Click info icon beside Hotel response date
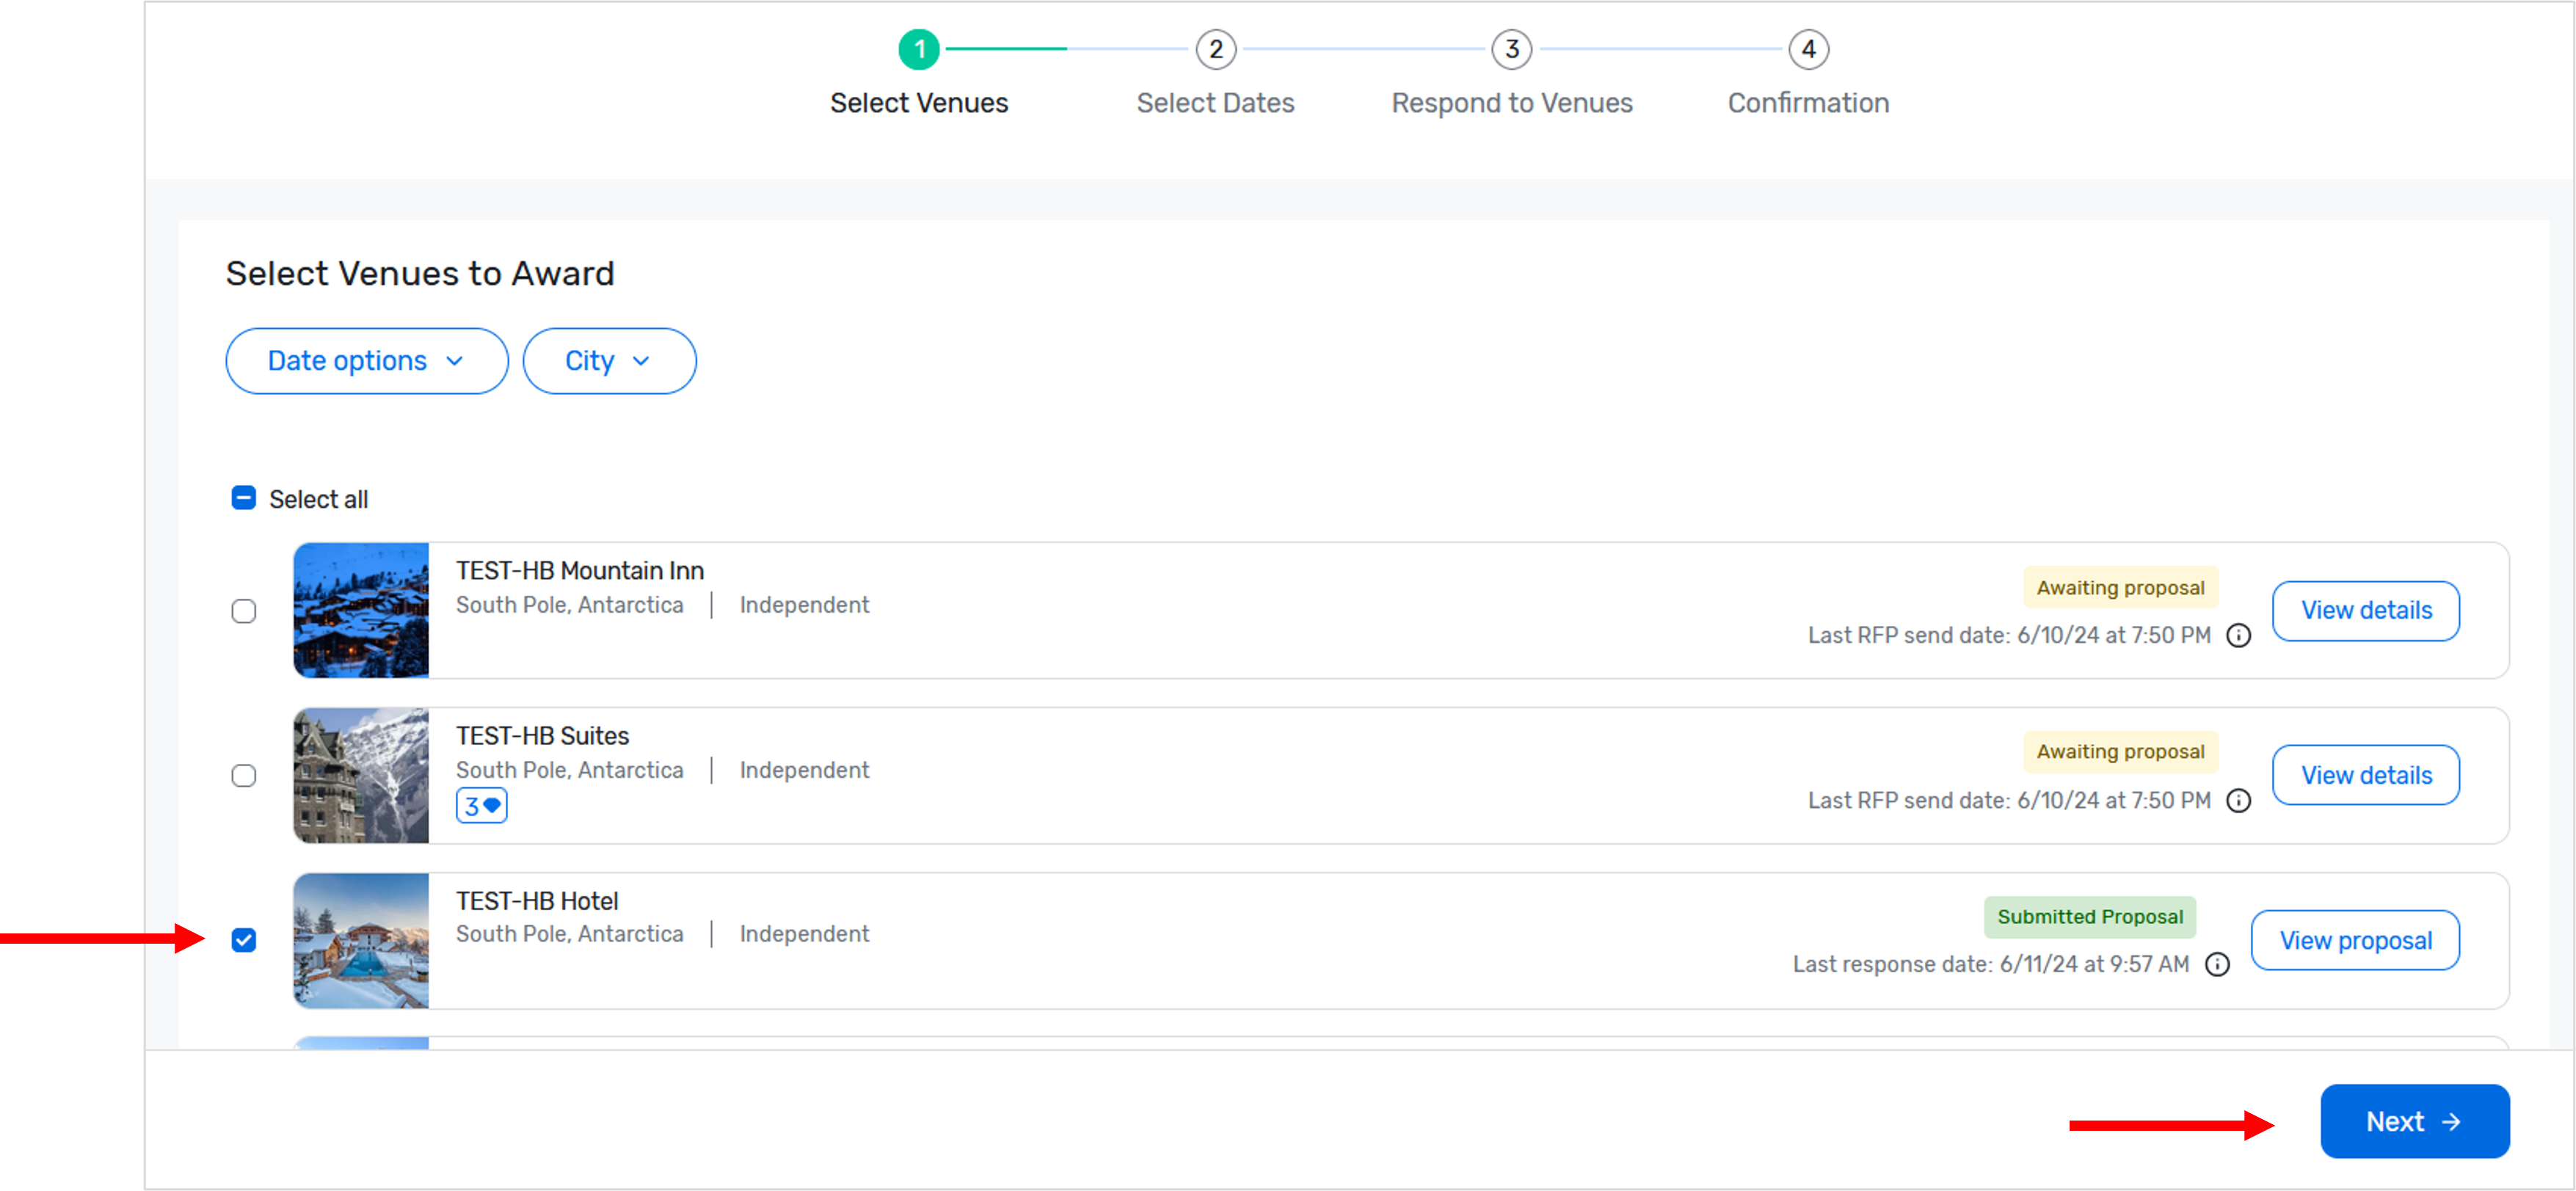The height and width of the screenshot is (1191, 2576). click(2217, 965)
